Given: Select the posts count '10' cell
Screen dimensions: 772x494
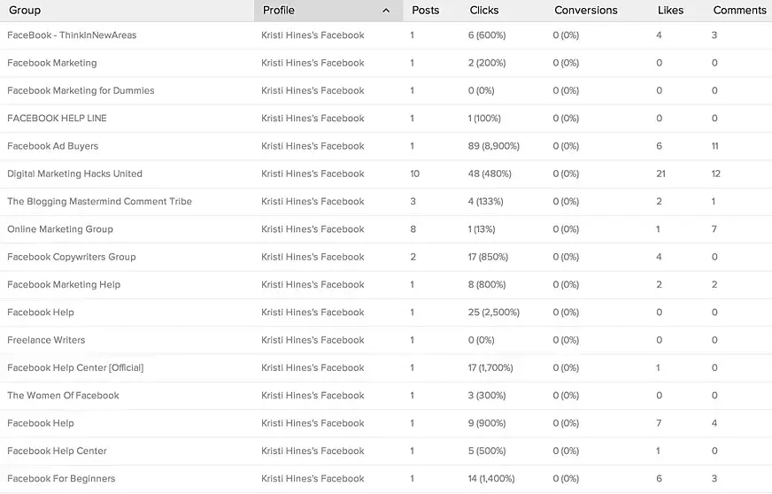Looking at the screenshot, I should coord(415,174).
